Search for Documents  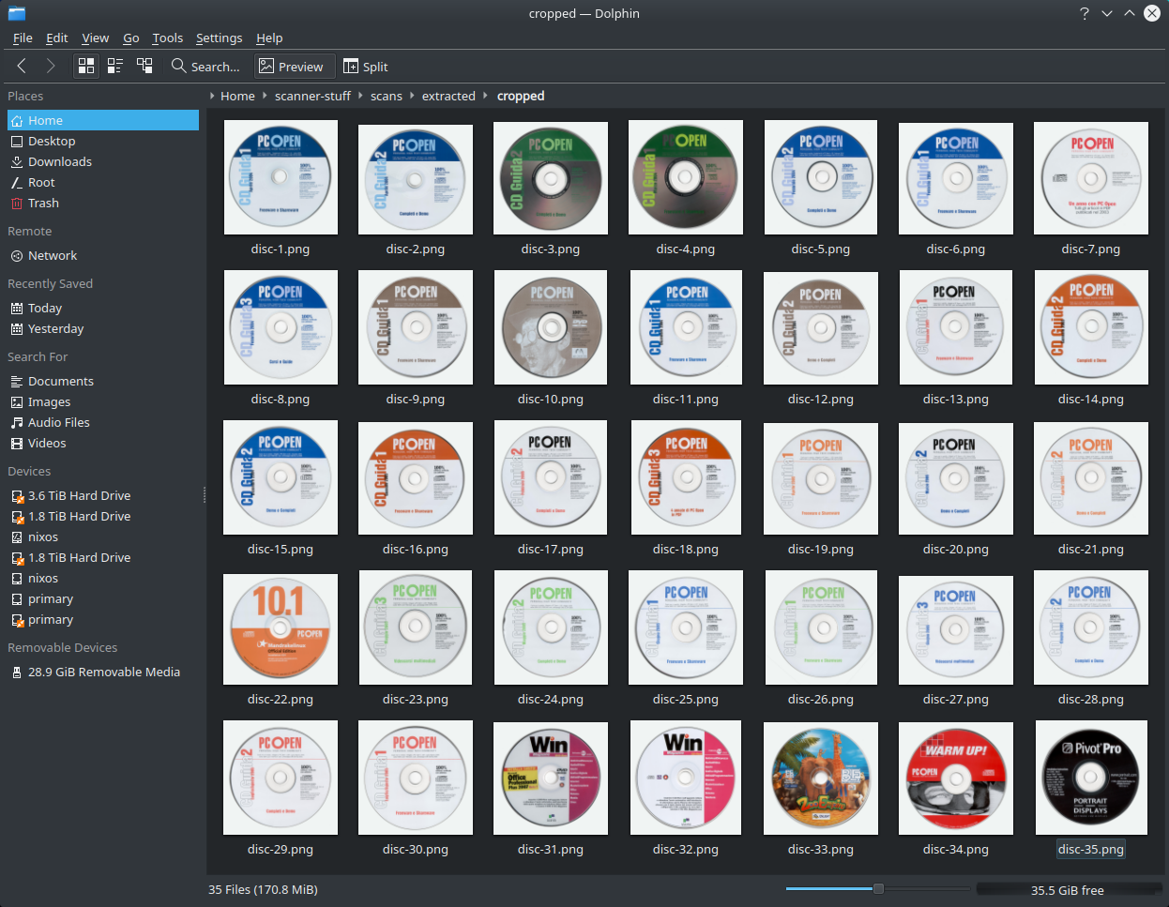[103, 381]
